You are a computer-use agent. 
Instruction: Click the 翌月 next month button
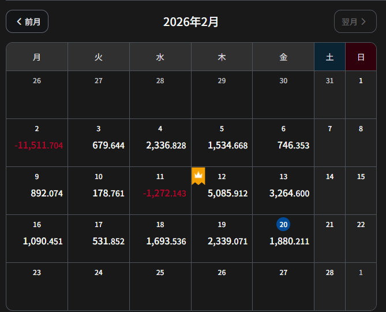(x=355, y=21)
